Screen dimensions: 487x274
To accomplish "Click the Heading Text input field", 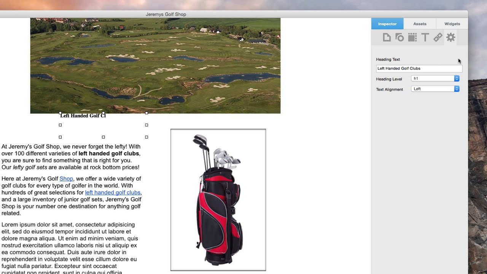I will tap(419, 68).
